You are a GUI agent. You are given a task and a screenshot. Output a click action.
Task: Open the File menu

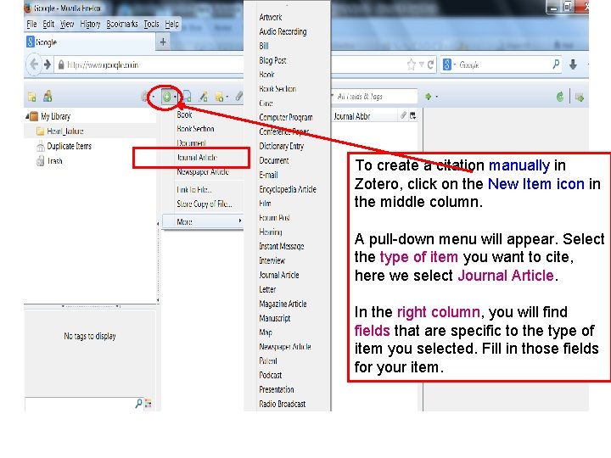(31, 24)
